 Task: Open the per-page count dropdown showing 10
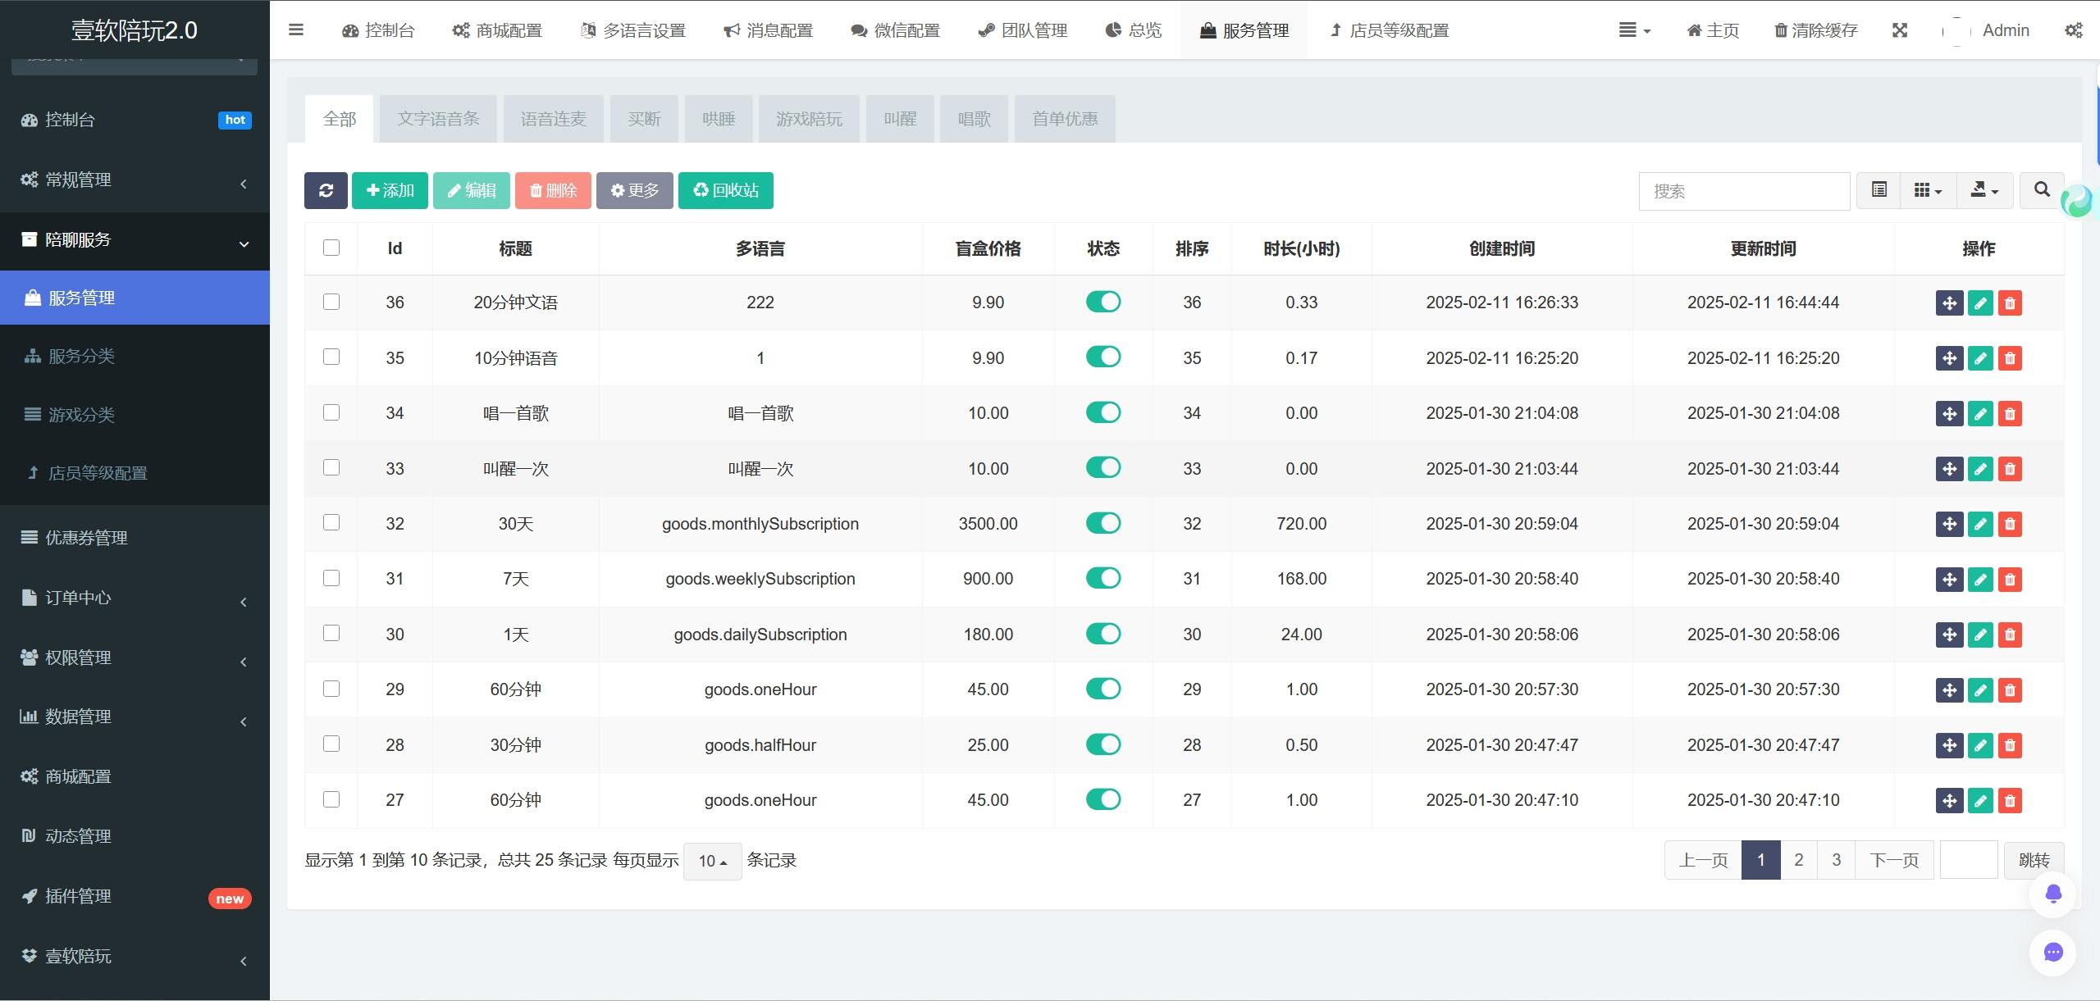point(710,861)
